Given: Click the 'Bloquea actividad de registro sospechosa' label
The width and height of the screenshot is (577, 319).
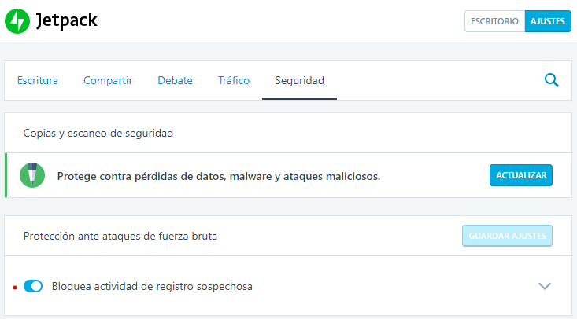Looking at the screenshot, I should click(x=152, y=286).
